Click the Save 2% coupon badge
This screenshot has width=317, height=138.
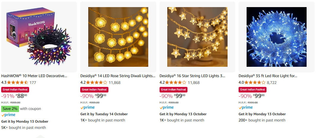tap(10, 109)
